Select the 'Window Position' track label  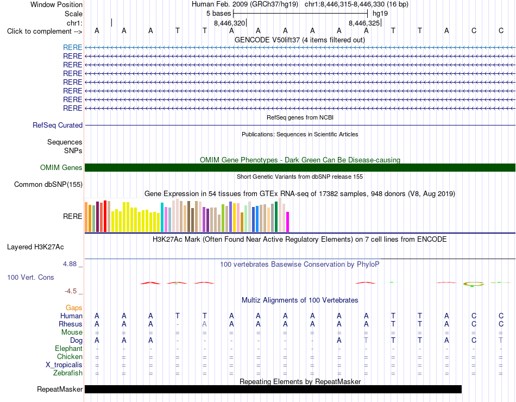tap(56, 4)
